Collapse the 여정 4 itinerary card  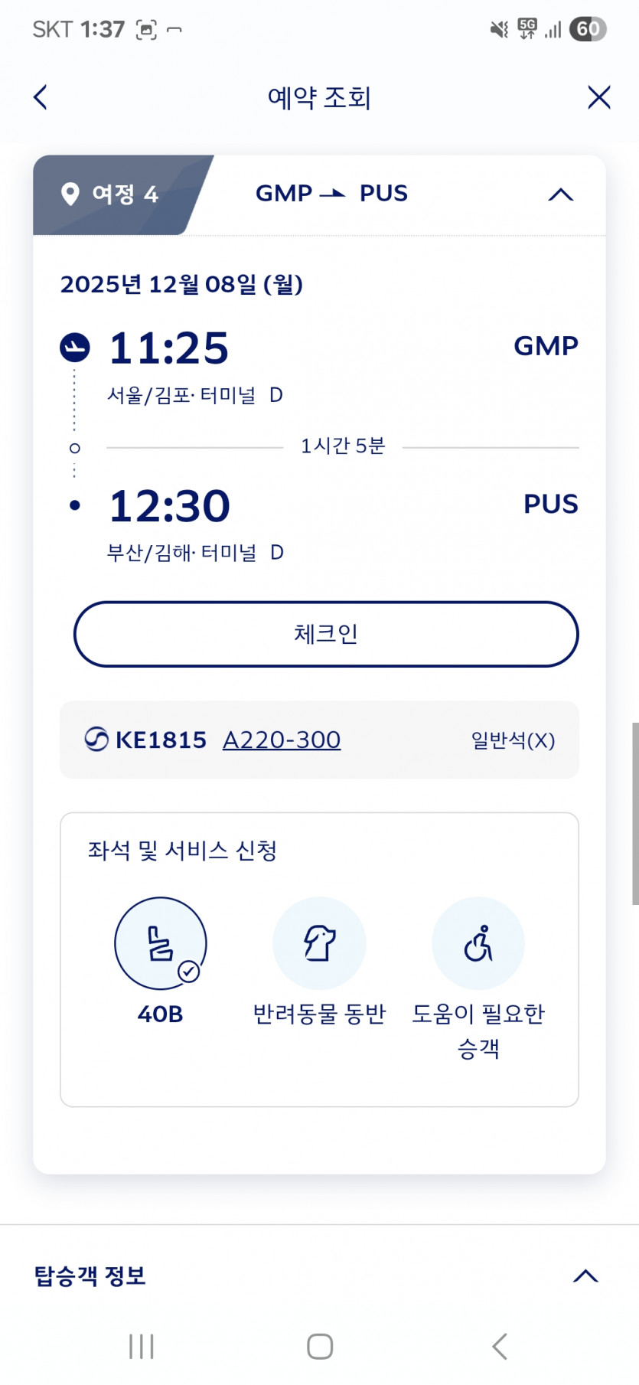point(560,194)
